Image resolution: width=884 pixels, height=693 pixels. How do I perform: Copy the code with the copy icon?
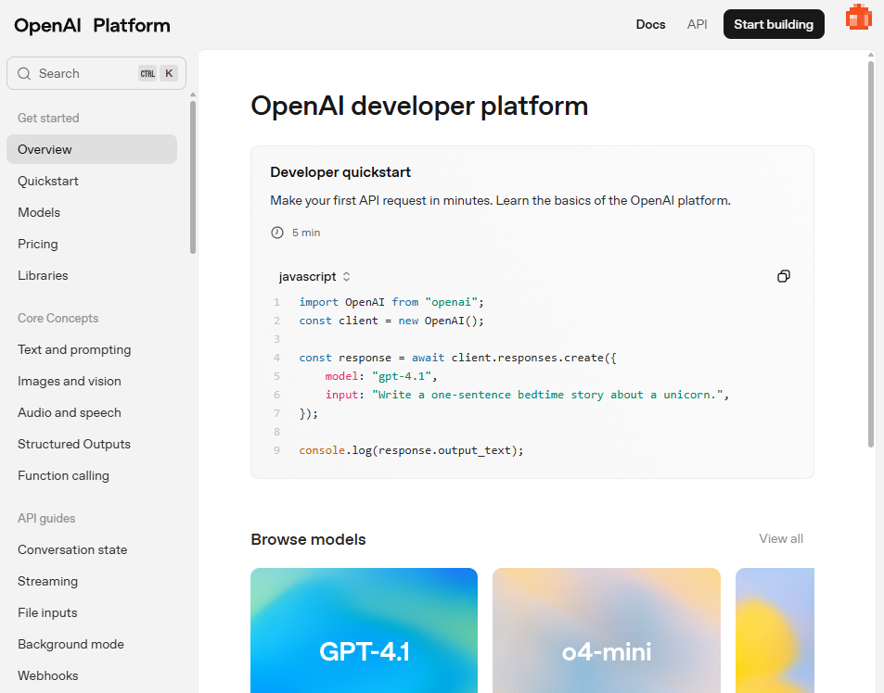click(x=783, y=276)
